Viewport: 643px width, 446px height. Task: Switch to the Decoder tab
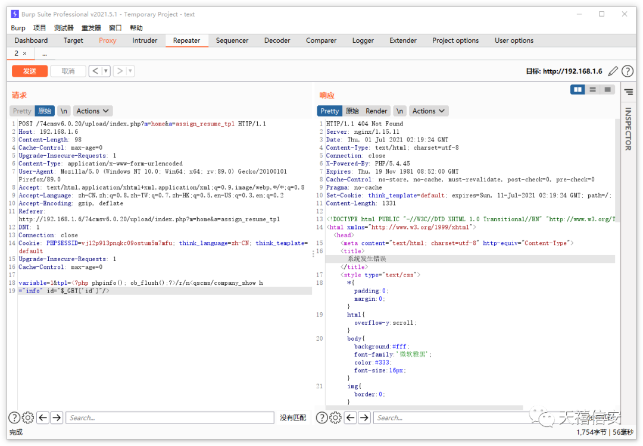click(277, 40)
